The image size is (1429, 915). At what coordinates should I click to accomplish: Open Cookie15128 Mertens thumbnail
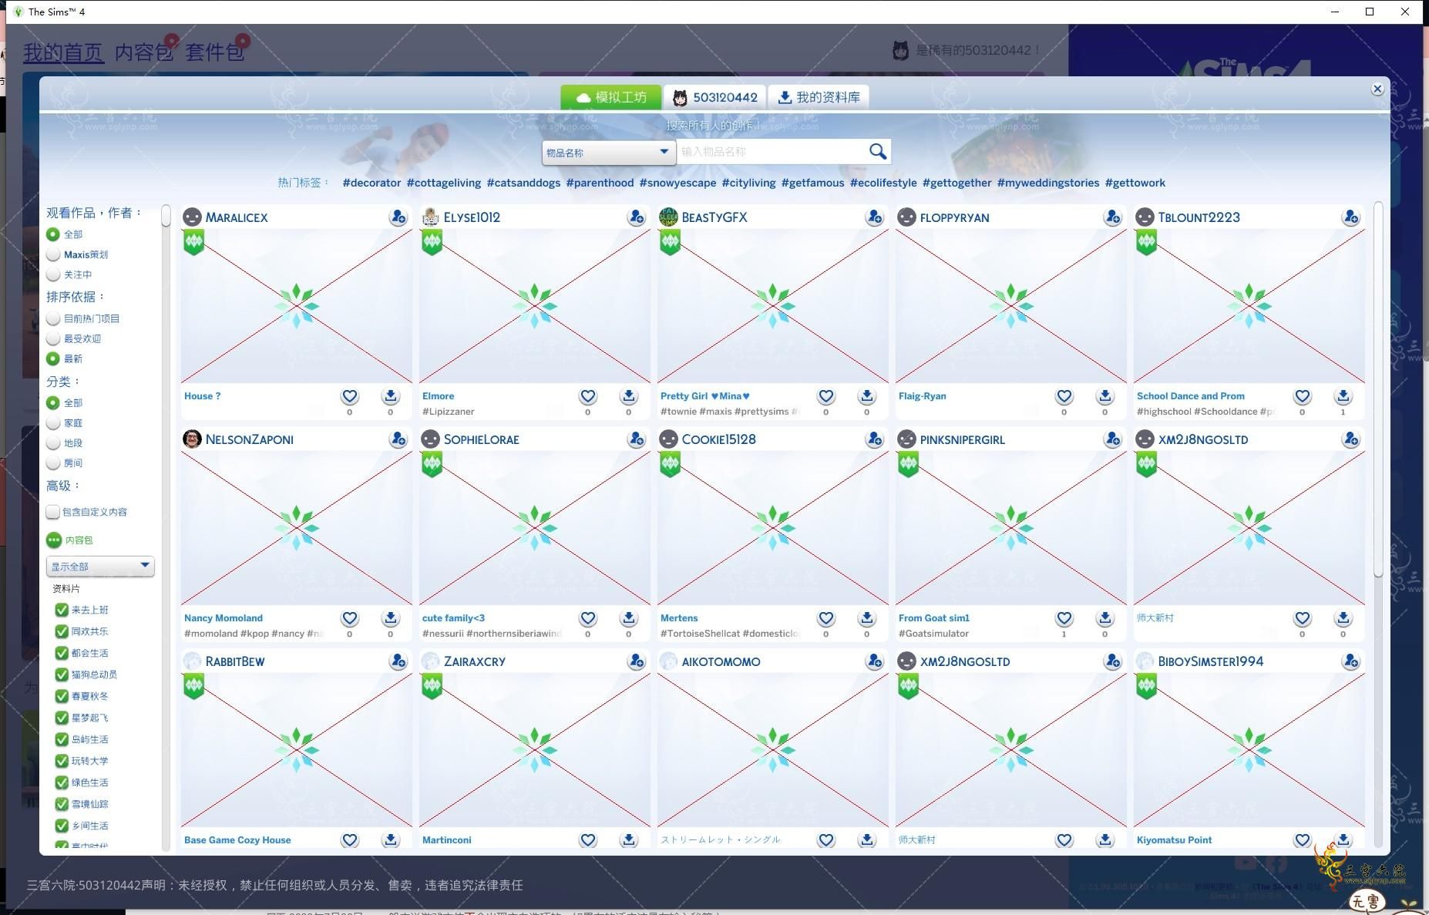pos(772,528)
